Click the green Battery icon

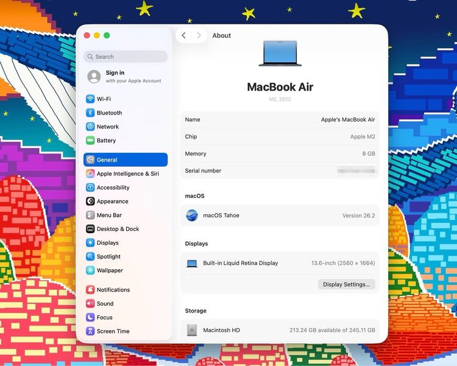point(90,141)
